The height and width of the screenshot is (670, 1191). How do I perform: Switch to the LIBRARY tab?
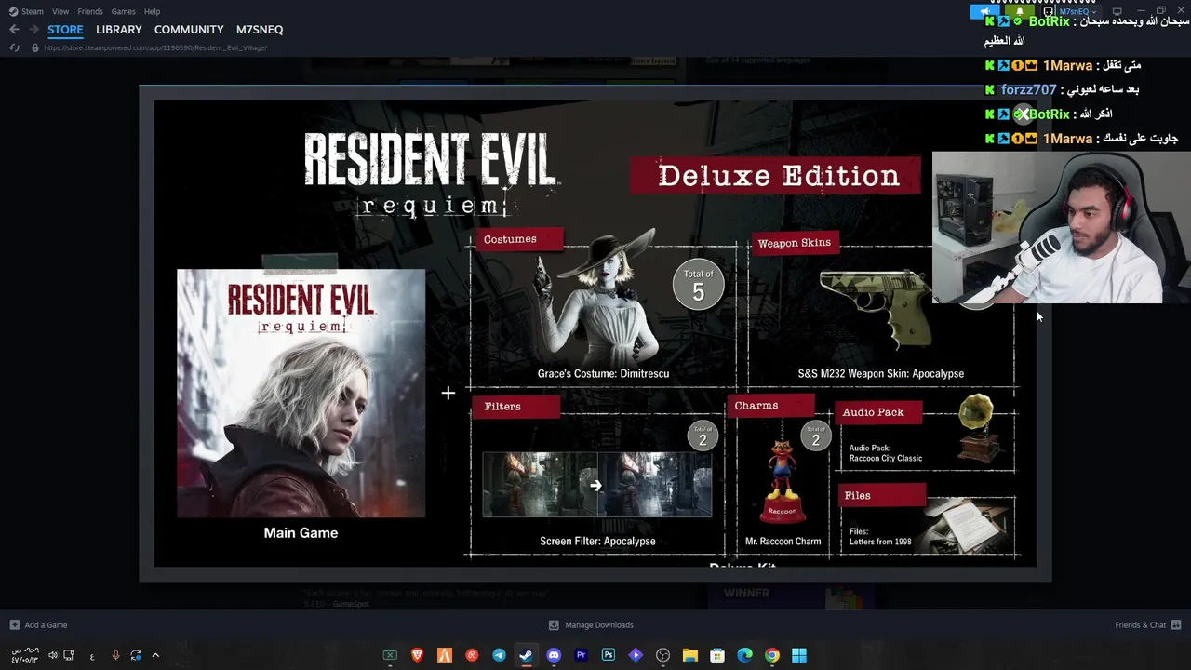119,29
